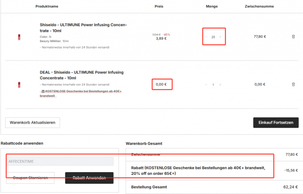Click the Bestellung Gesamt label
The height and width of the screenshot is (194, 303).
point(149,187)
